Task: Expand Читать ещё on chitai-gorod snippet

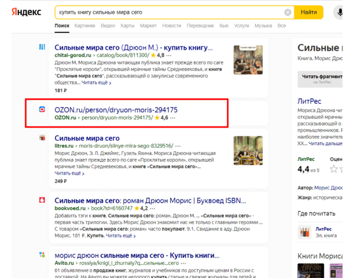Action: coord(96,83)
